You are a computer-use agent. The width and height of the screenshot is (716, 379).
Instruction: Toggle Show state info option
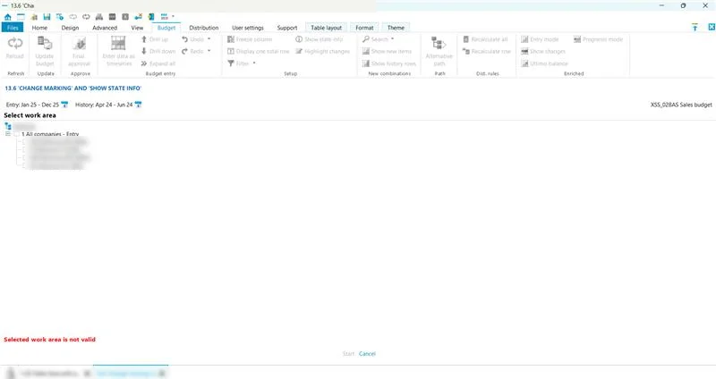320,39
